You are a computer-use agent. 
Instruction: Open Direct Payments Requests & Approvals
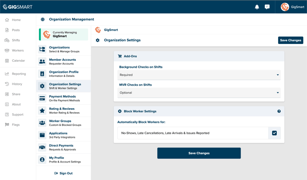coord(63,147)
